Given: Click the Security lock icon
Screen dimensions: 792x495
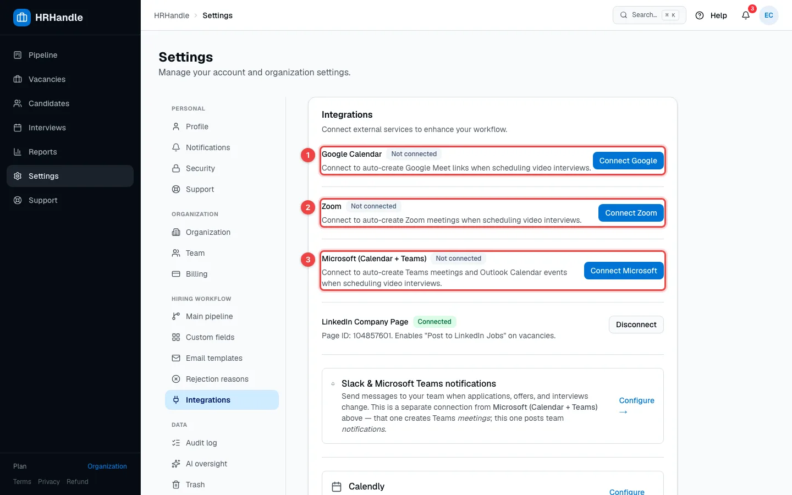Looking at the screenshot, I should pyautogui.click(x=176, y=168).
